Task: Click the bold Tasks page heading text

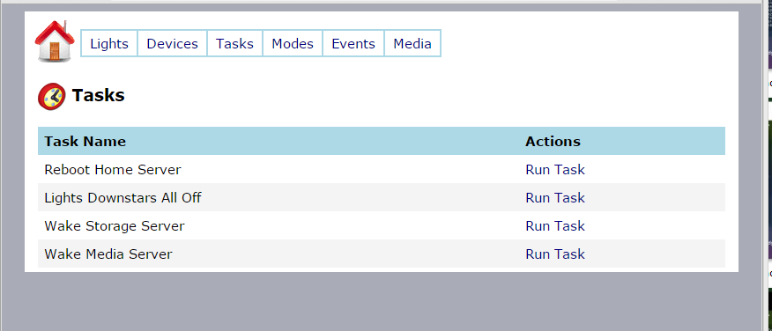Action: click(99, 95)
